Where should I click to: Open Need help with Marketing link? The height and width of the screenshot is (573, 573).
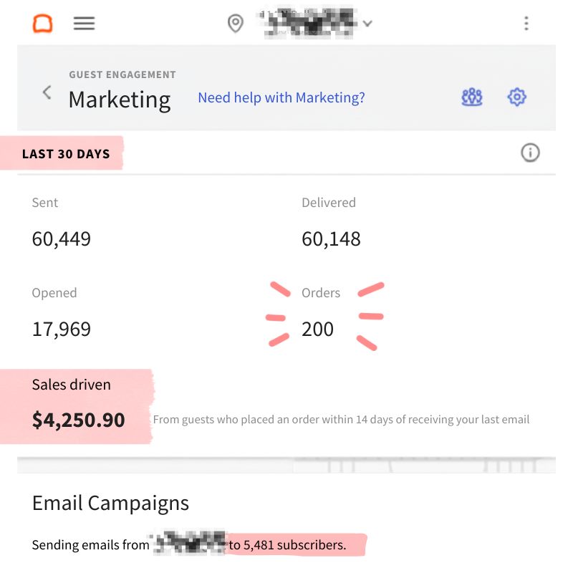click(281, 97)
